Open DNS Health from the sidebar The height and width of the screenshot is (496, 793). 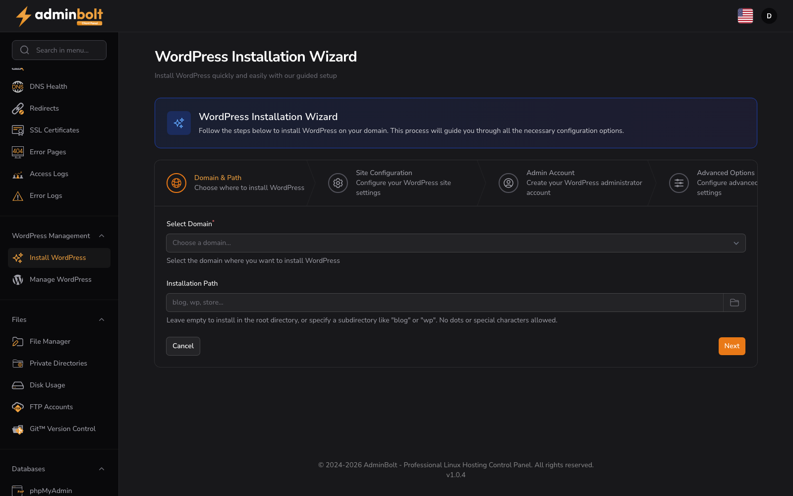pyautogui.click(x=59, y=86)
